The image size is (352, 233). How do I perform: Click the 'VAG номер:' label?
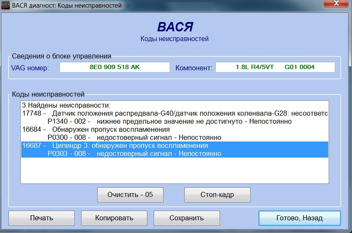30,68
